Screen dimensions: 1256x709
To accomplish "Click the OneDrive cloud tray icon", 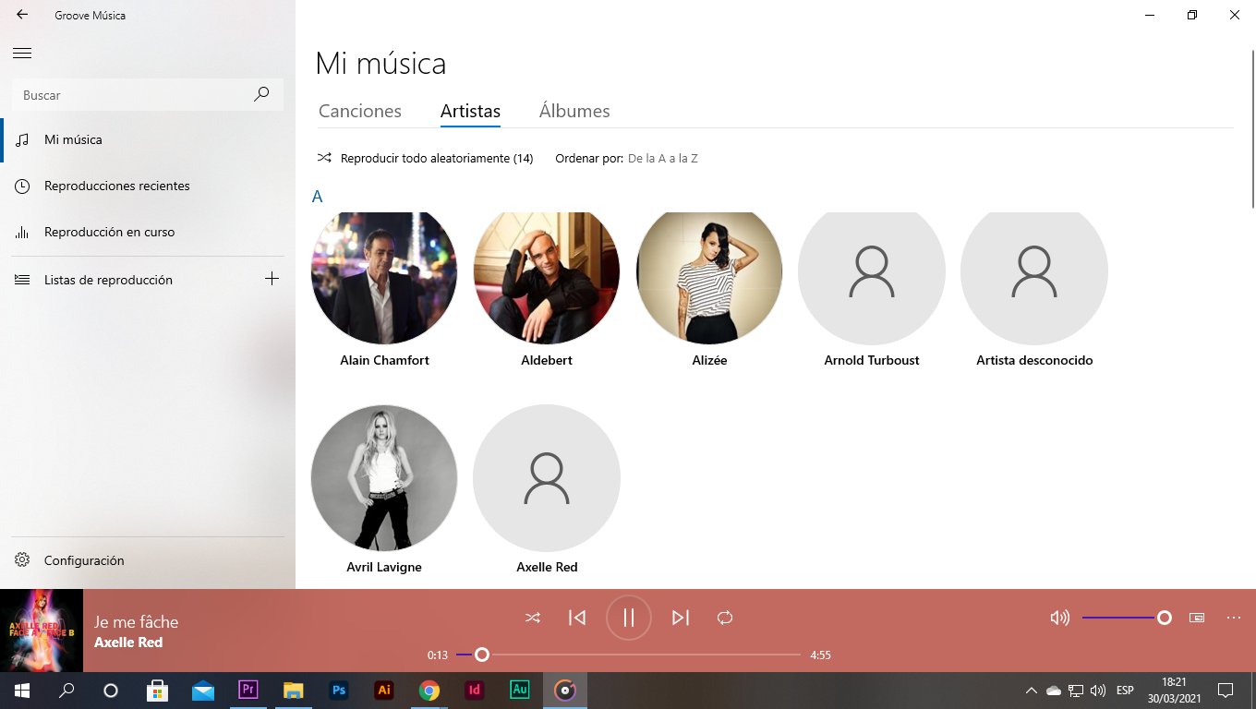I will click(1054, 691).
